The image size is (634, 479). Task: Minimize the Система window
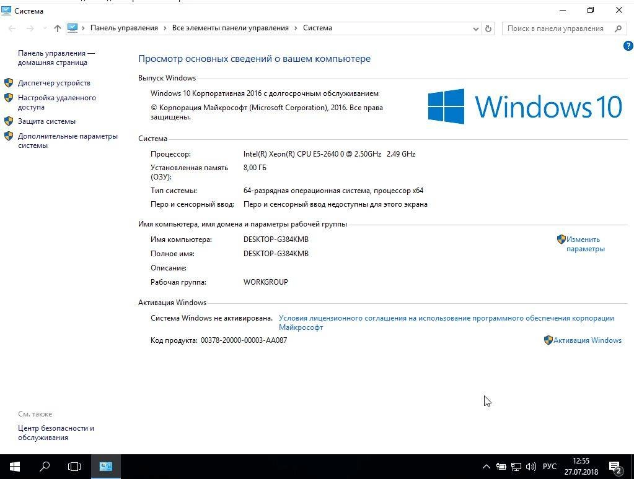pos(563,10)
